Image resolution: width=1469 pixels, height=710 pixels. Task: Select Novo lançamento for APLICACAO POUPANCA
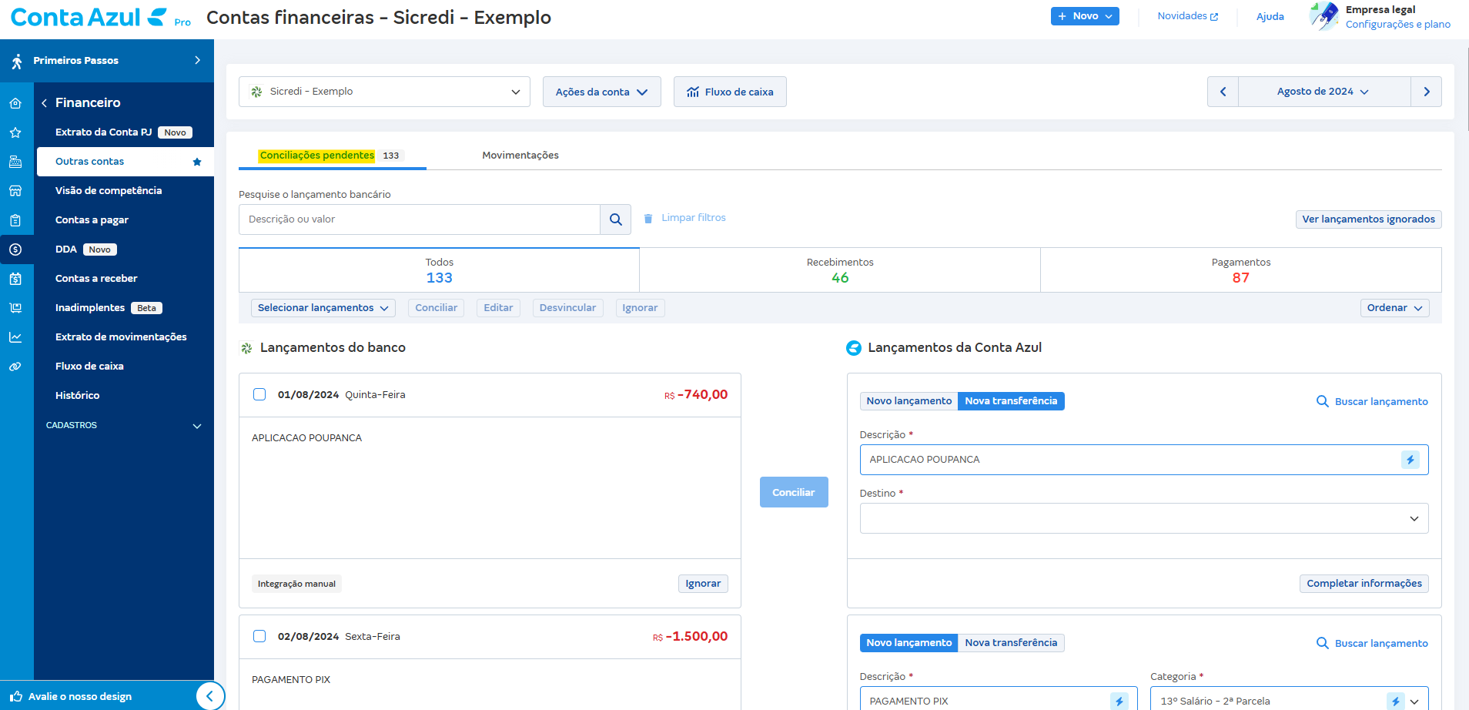(909, 401)
